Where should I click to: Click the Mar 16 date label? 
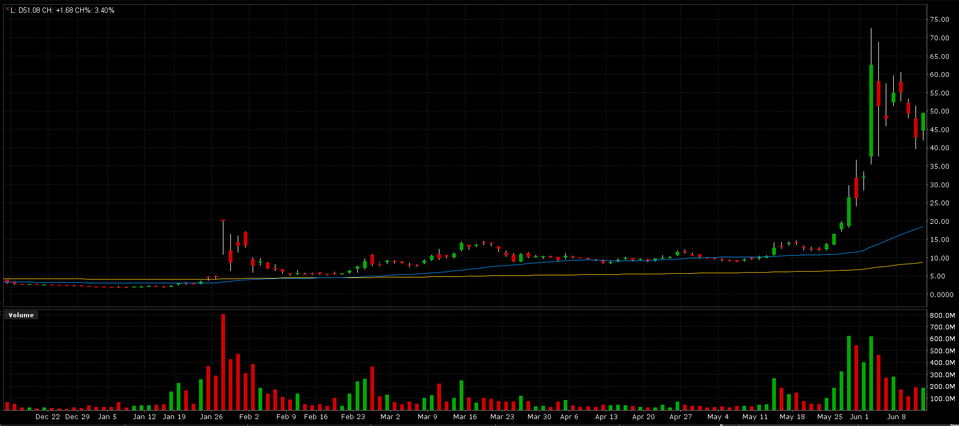click(465, 417)
